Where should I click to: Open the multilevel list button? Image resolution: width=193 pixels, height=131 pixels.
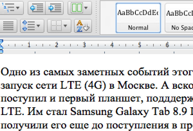click(8, 8)
